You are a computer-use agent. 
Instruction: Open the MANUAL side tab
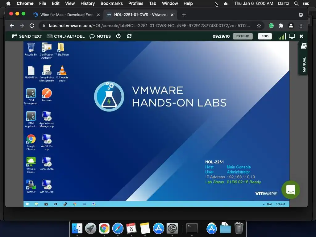coord(304,58)
